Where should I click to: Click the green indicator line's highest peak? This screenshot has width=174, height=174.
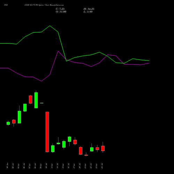click(50, 26)
